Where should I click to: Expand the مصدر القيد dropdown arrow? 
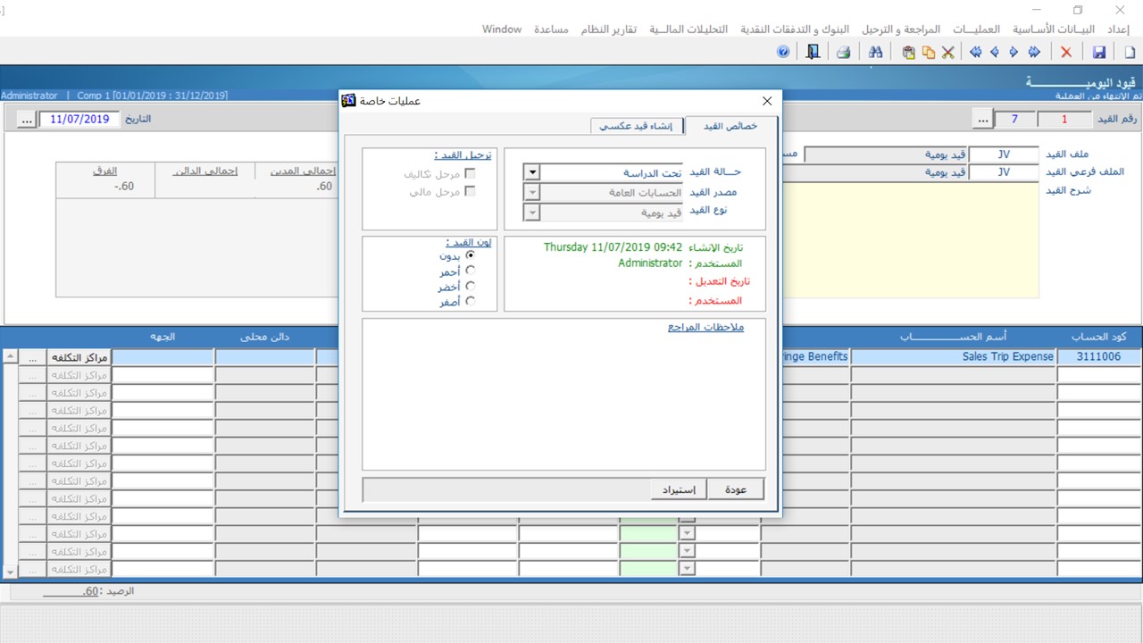tap(531, 192)
